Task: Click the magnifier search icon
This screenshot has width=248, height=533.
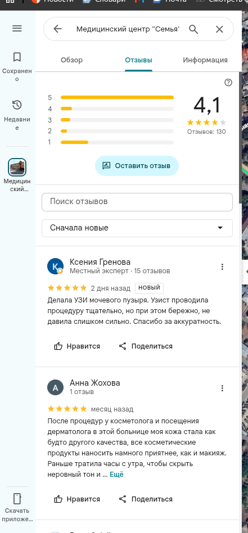Action: 193,29
